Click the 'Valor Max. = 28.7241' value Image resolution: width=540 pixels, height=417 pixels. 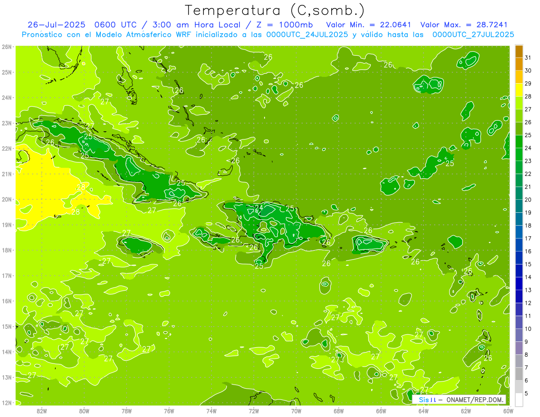[464, 25]
